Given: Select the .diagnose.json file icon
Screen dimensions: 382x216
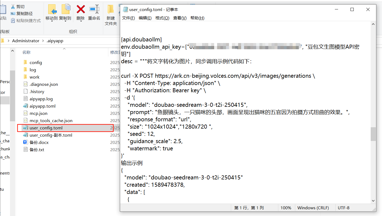Looking at the screenshot, I should coord(25,84).
